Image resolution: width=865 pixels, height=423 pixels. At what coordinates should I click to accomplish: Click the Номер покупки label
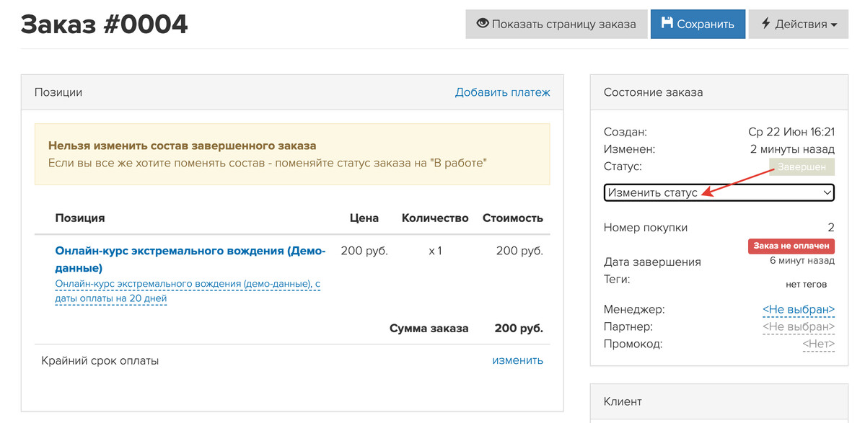tap(646, 228)
